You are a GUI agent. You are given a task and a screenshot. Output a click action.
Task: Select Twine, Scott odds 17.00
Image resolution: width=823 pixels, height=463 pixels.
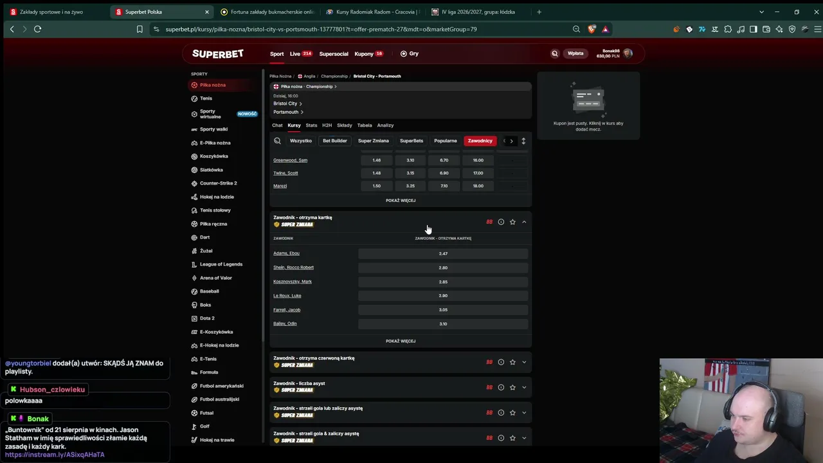point(478,173)
